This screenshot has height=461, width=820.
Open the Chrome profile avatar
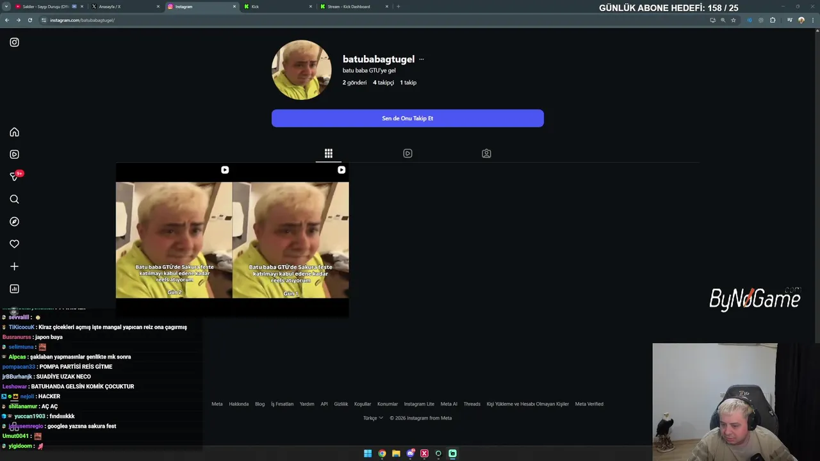coord(801,20)
